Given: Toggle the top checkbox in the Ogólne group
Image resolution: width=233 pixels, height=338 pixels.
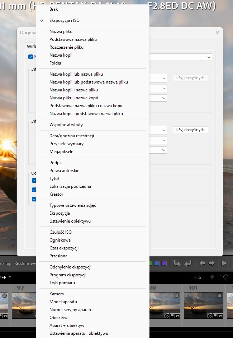Looking at the screenshot, I should [34, 180].
